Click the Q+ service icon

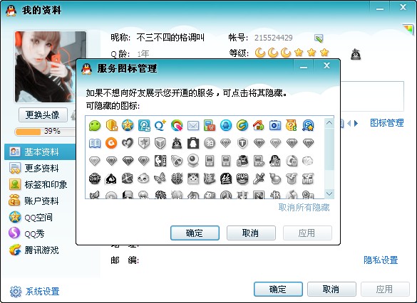pos(160,125)
